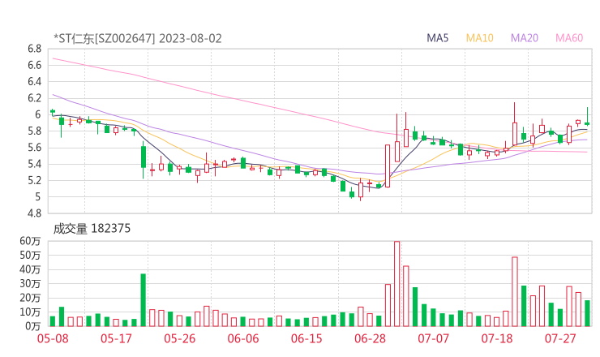Click the 20万 volume axis label
The width and height of the screenshot is (600, 357).
[30, 298]
